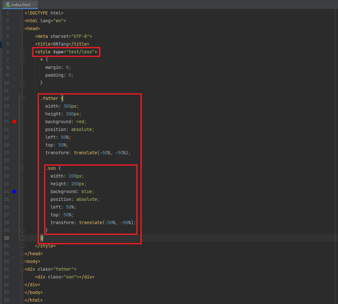338x304 pixels.
Task: Fold the .son nested rule block
Action: click(22, 168)
